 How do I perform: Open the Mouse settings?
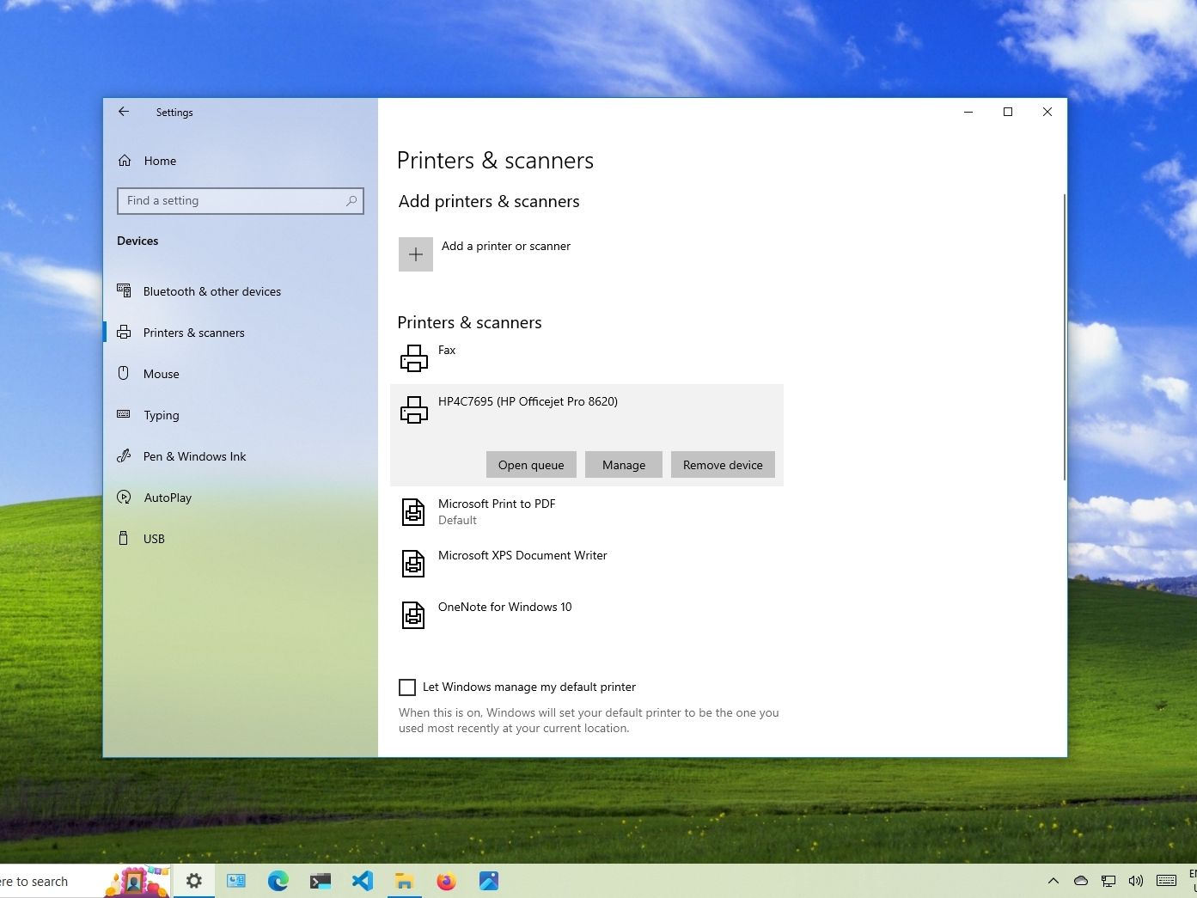click(x=162, y=374)
